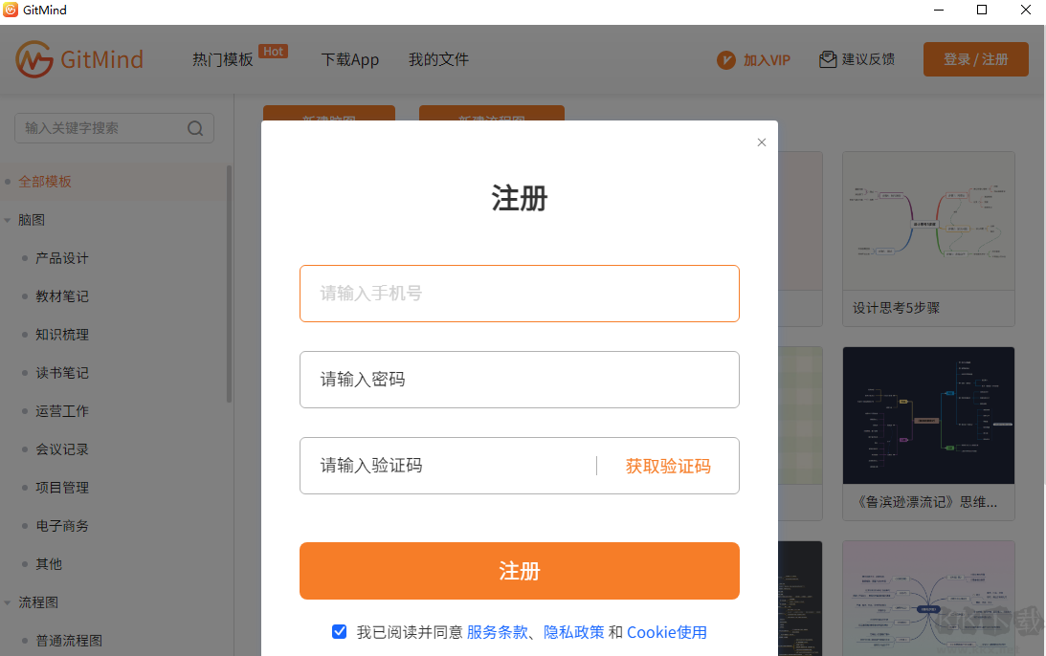This screenshot has width=1046, height=656.
Task: Click the GitMind icon in the title bar
Action: tap(11, 10)
